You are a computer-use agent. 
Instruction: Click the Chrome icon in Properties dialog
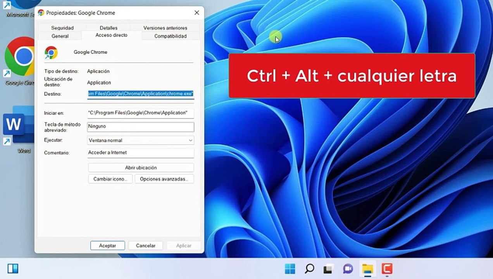51,52
